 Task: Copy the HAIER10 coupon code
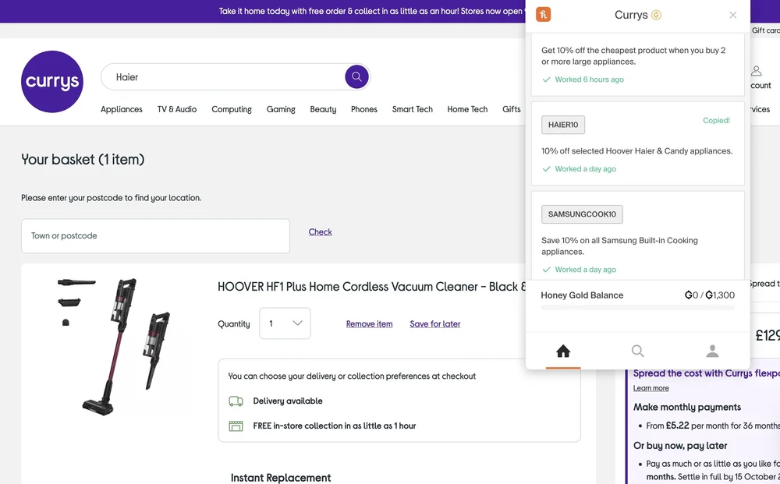(x=563, y=125)
